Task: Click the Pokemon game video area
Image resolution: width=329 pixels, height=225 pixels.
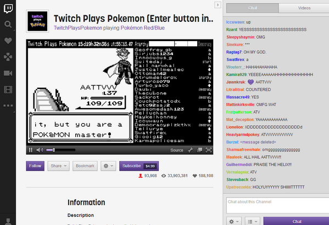Action: [x=81, y=95]
